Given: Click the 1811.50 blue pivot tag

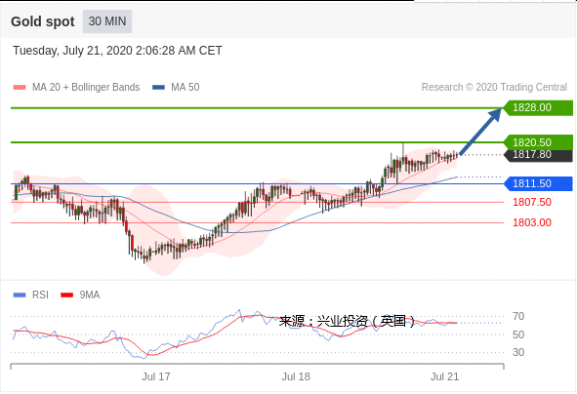Looking at the screenshot, I should pyautogui.click(x=538, y=183).
